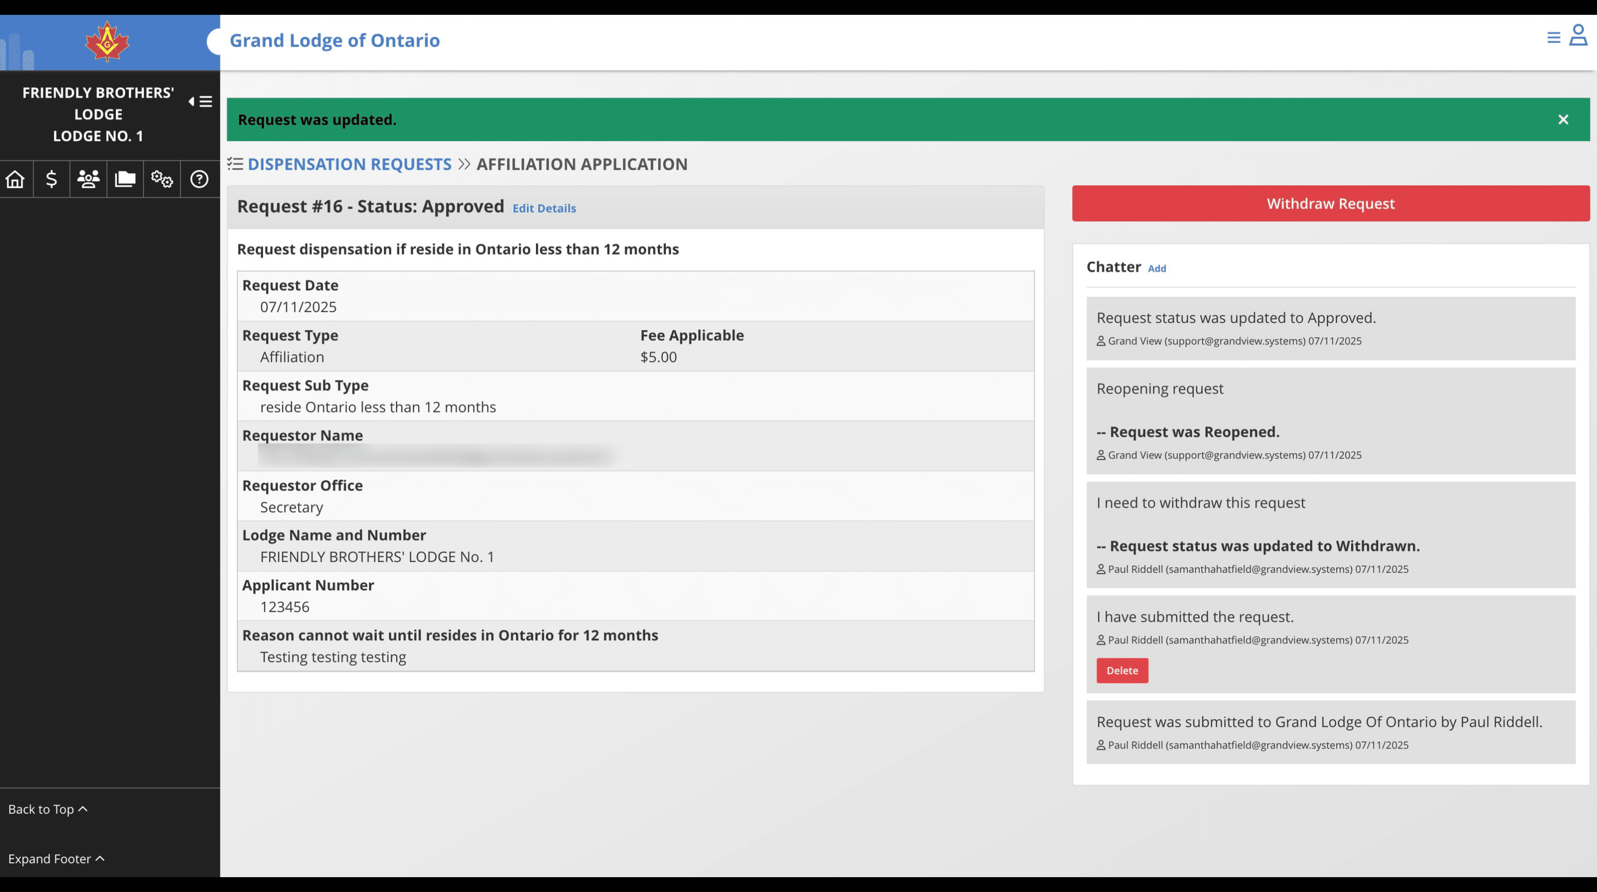This screenshot has width=1597, height=892.
Task: Select applicant number 123456
Action: [285, 607]
